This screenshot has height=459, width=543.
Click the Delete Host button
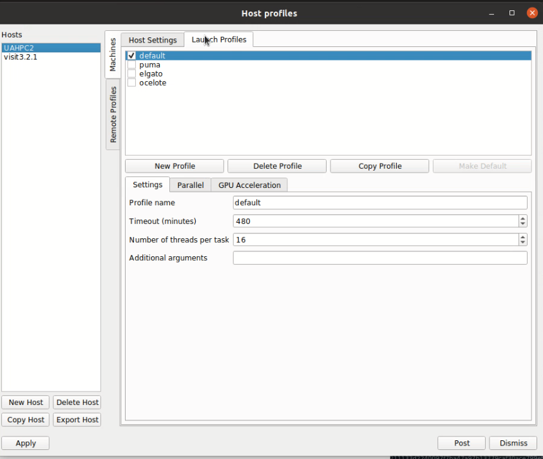tap(77, 402)
